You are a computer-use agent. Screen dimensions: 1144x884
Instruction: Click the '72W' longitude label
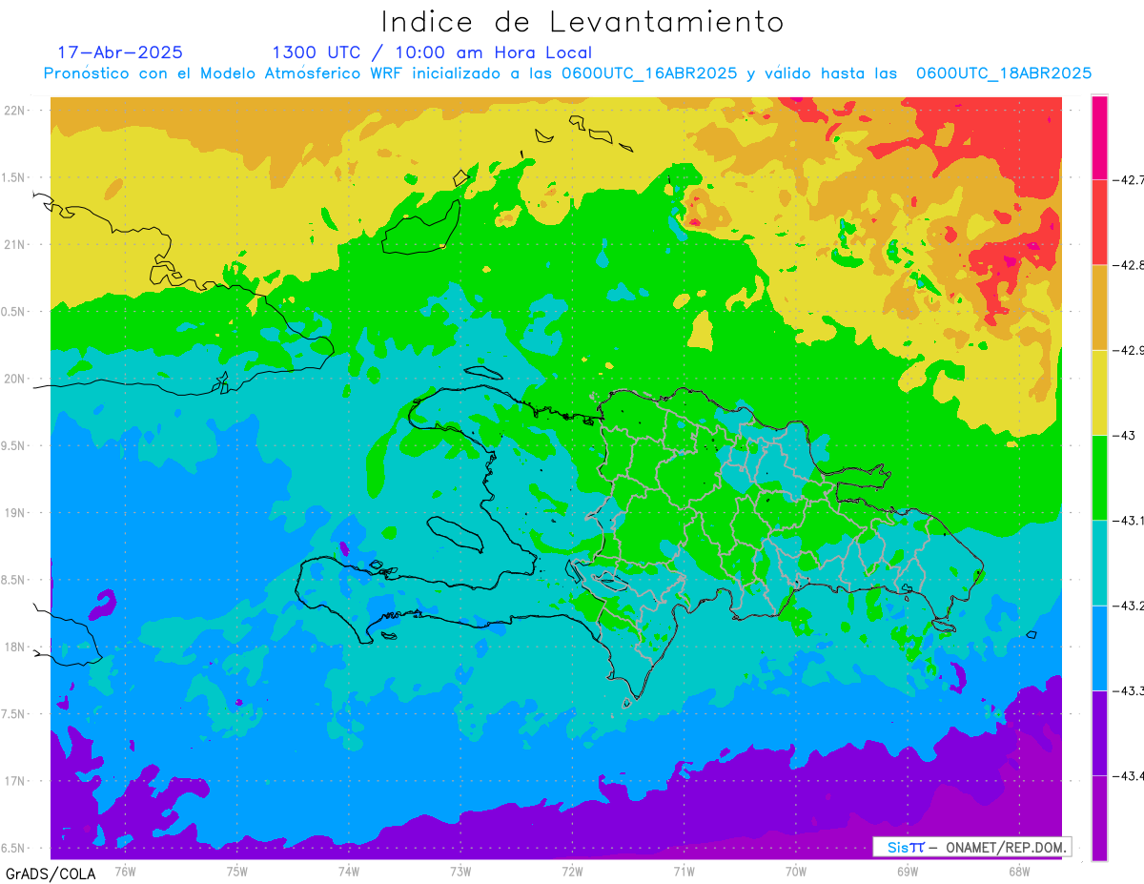[572, 871]
